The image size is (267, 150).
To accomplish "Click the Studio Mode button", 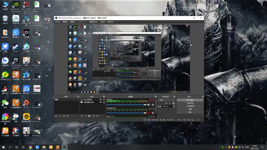I will (190, 106).
